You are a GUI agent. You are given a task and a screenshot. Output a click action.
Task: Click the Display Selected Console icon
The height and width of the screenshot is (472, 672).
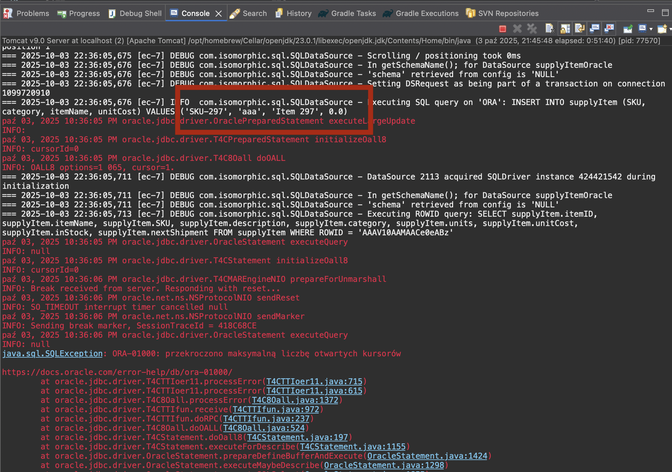click(642, 29)
